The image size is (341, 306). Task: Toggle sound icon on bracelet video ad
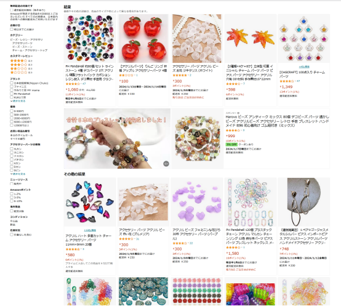[166, 164]
